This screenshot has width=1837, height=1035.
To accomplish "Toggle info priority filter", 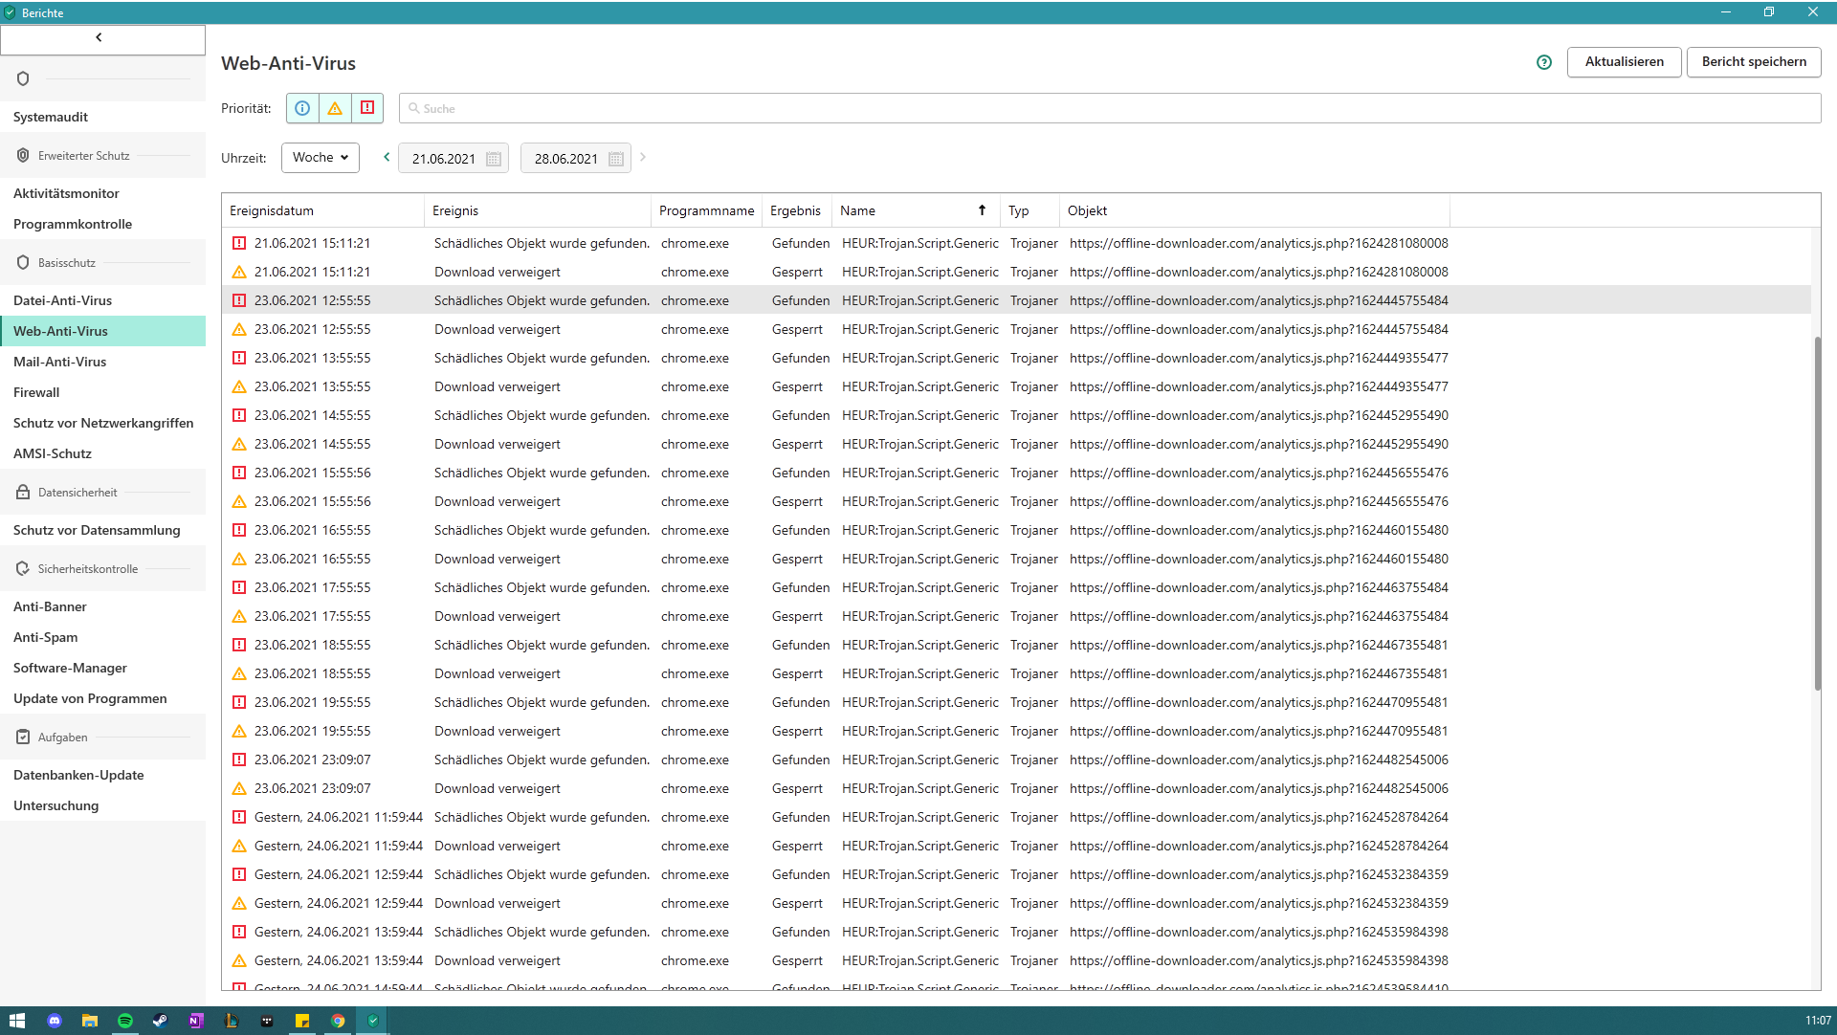I will pyautogui.click(x=302, y=108).
